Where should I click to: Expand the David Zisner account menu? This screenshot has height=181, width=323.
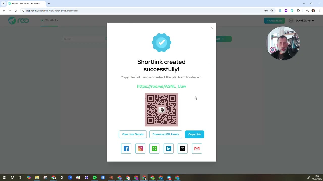pyautogui.click(x=302, y=21)
